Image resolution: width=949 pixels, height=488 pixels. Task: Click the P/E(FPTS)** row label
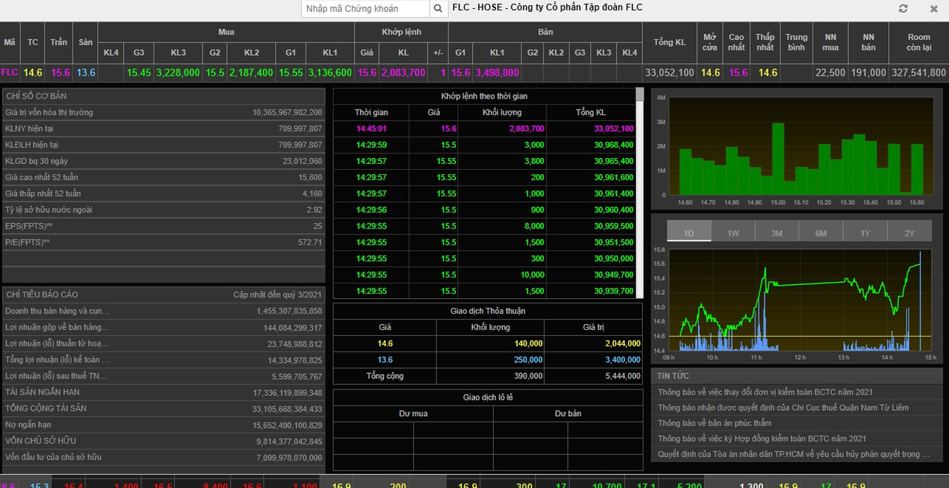(x=27, y=243)
